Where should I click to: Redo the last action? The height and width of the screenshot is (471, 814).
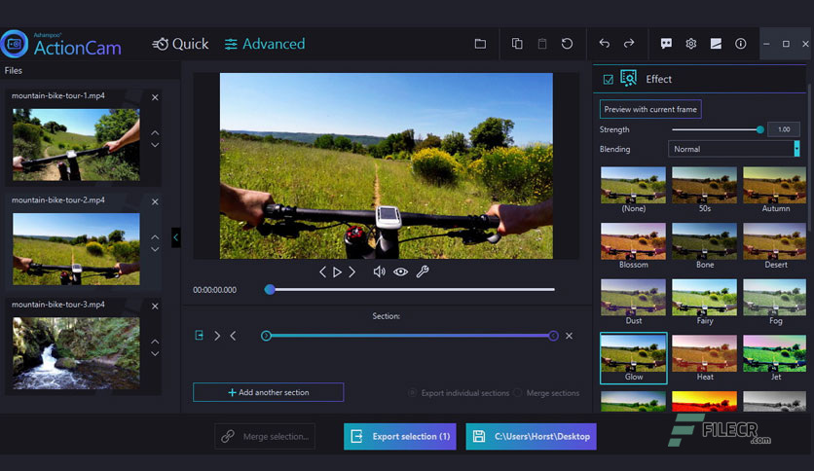point(629,44)
